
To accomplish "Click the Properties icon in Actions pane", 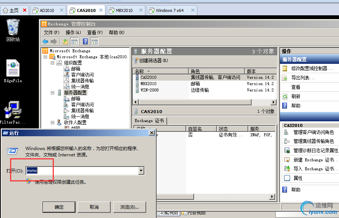I will (x=287, y=178).
